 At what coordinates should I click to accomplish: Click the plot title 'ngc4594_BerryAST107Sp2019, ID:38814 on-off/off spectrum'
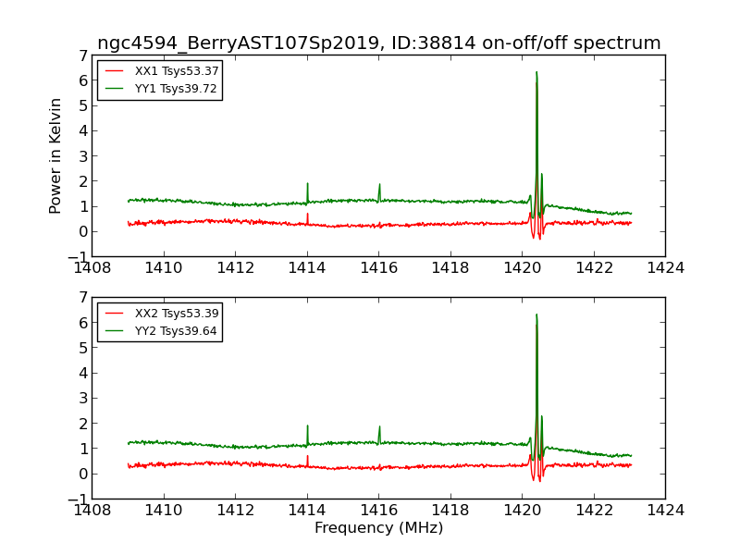(379, 43)
